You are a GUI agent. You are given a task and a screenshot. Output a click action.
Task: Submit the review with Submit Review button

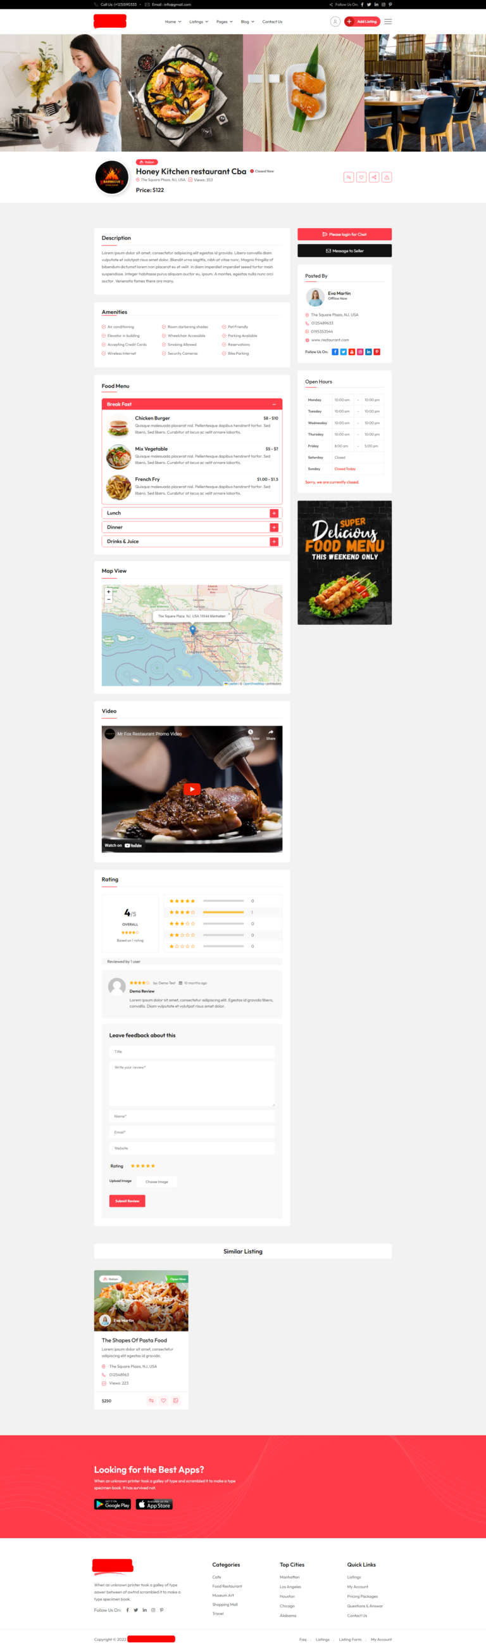127,1201
